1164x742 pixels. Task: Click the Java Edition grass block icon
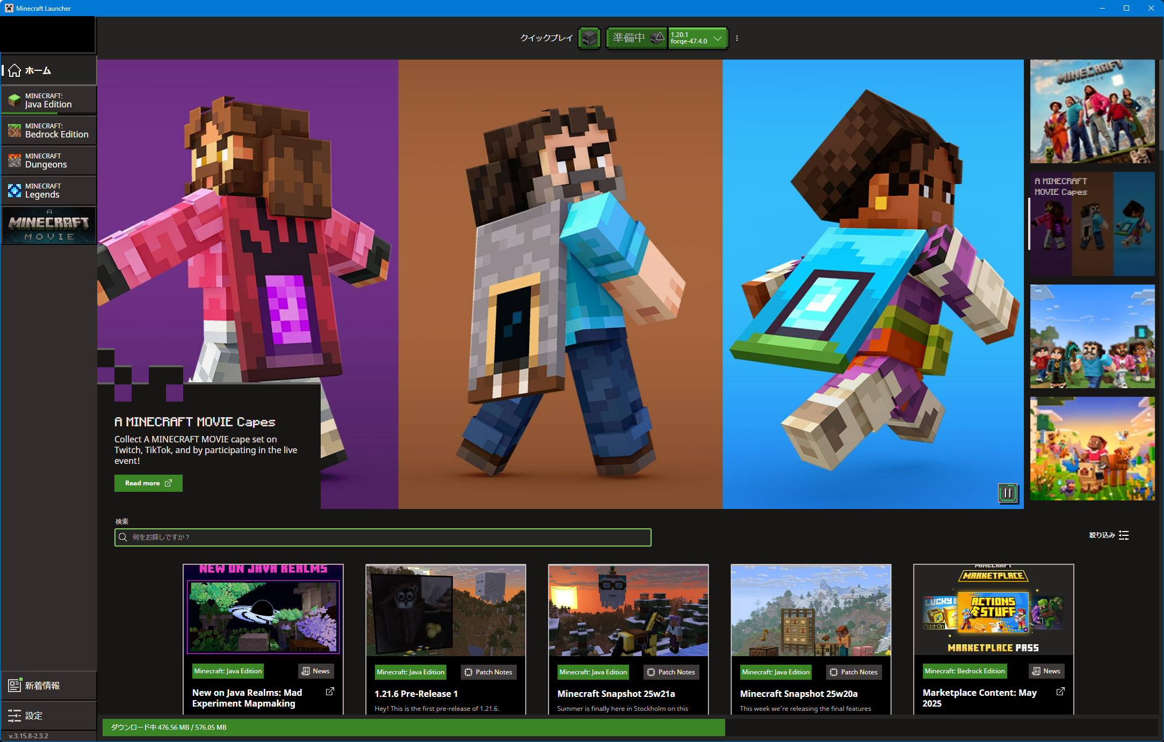coord(15,100)
